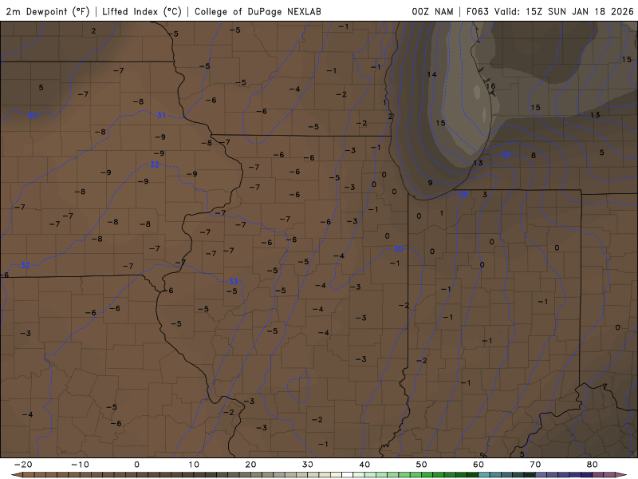Image resolution: width=638 pixels, height=479 pixels.
Task: Click the blue '33' dewpoint contour label
Action: point(233,282)
